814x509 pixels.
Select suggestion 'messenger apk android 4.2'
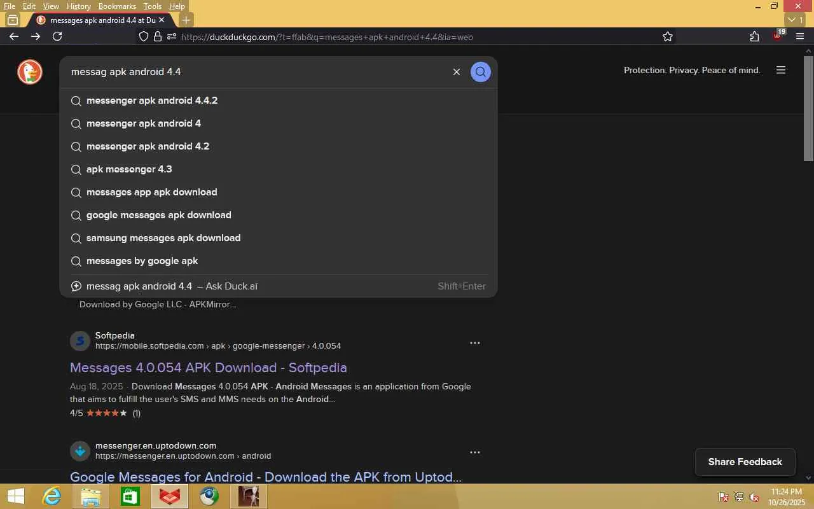[x=279, y=146]
